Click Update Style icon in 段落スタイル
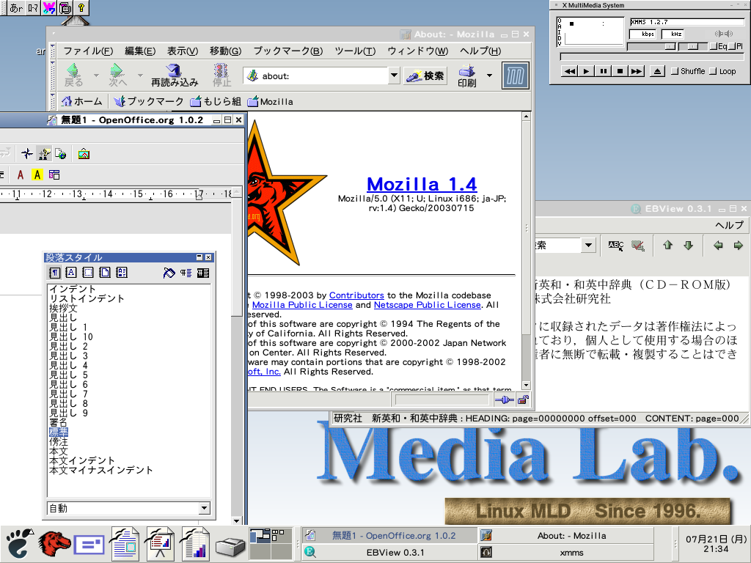Image resolution: width=751 pixels, height=563 pixels. pos(203,273)
